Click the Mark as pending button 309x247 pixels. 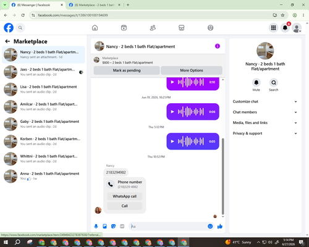127,70
